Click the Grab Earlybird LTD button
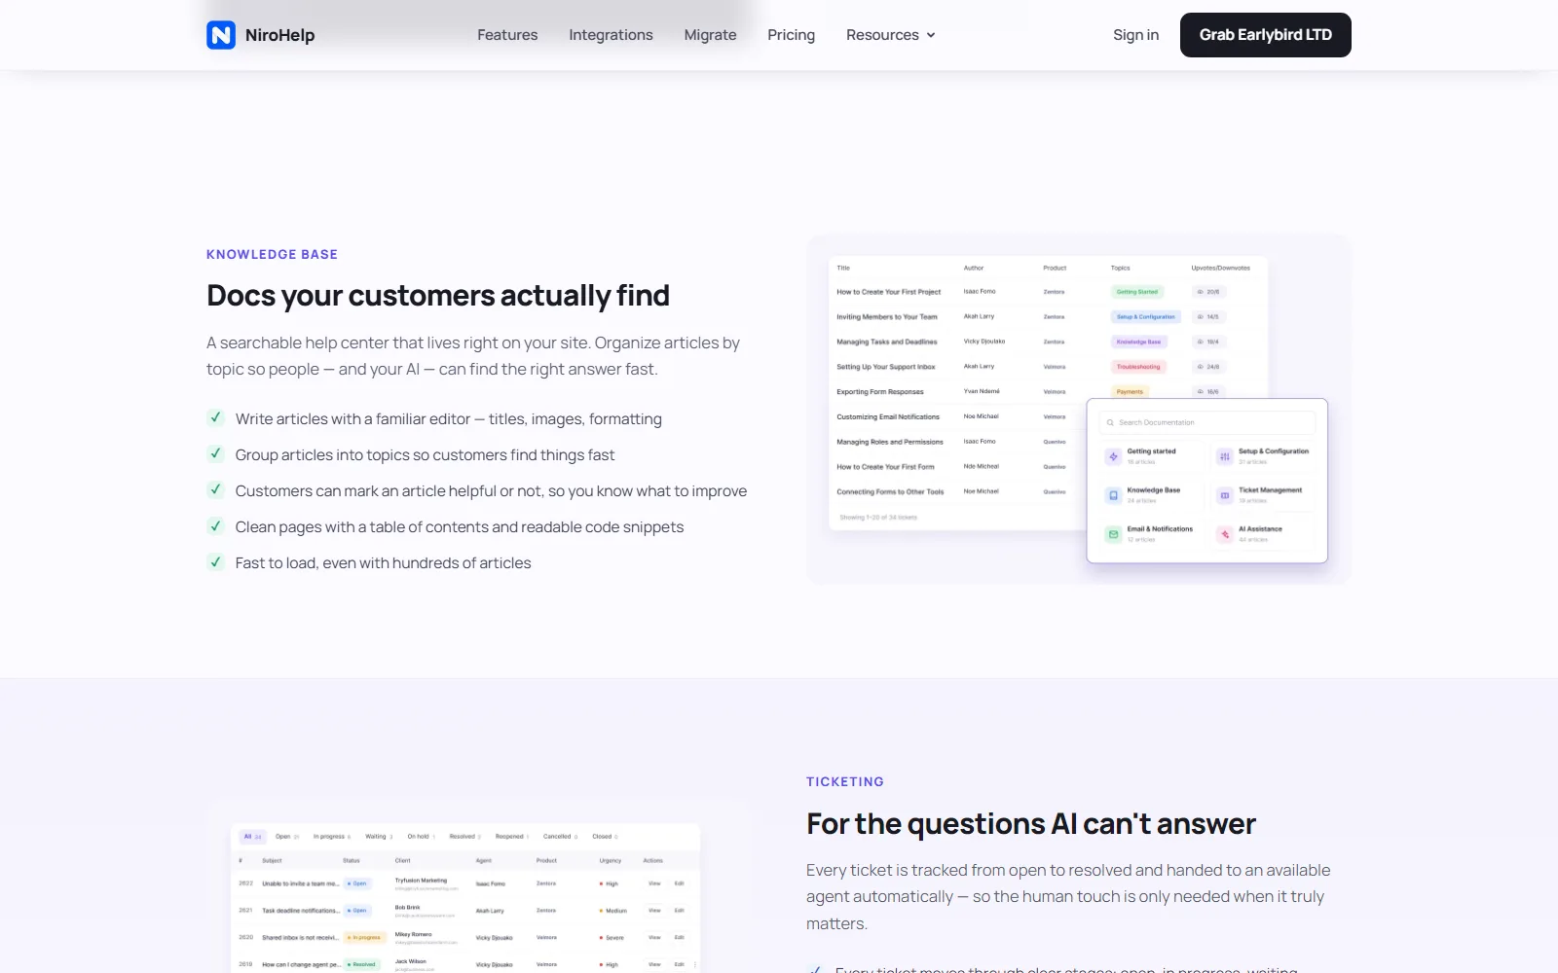1558x973 pixels. pos(1265,35)
